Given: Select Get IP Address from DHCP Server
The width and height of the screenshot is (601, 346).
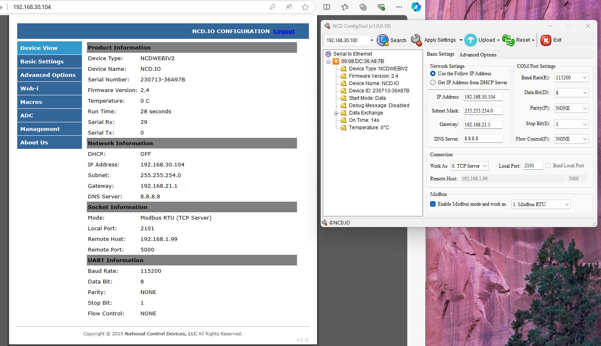Looking at the screenshot, I should coord(433,83).
